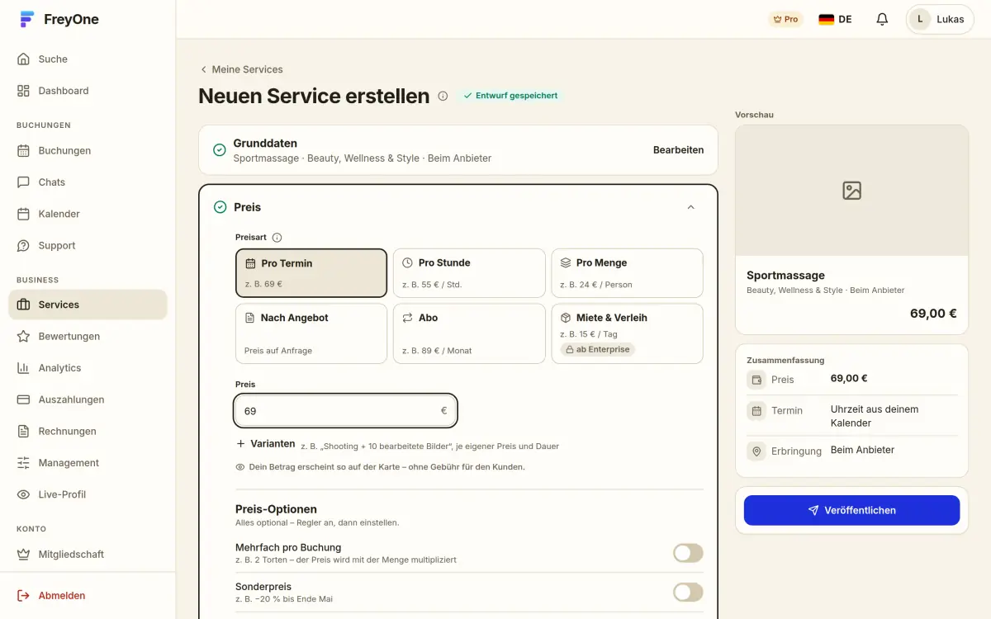Screen dimensions: 991x619
Task: Open Chats in sidebar
Action: click(88, 182)
